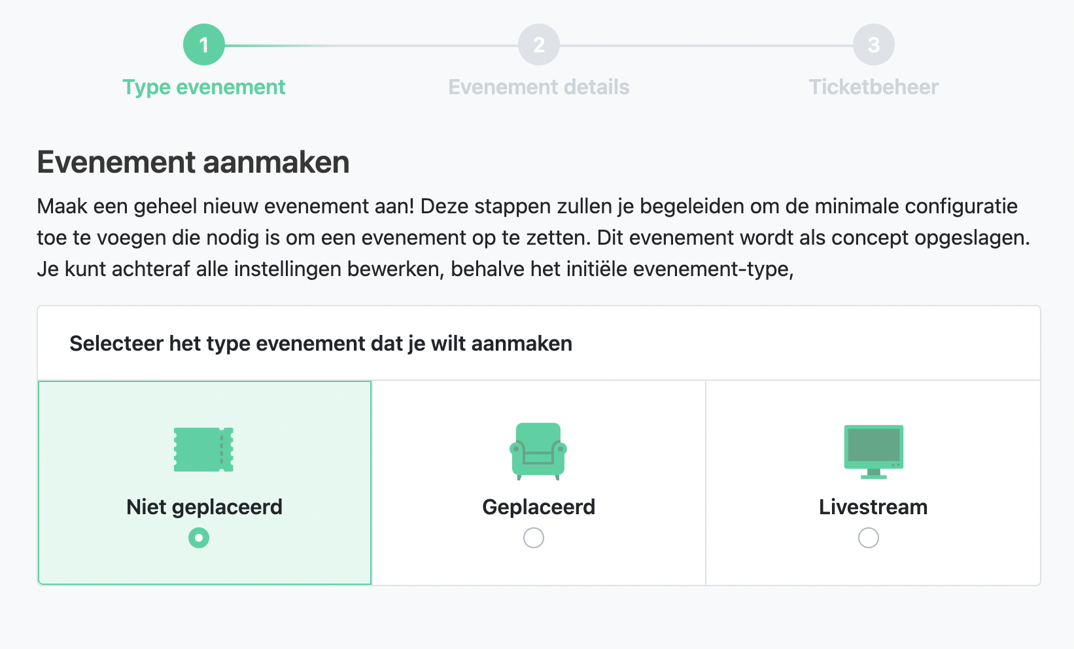Enable the Livestream radio button
The width and height of the screenshot is (1074, 649).
point(869,538)
